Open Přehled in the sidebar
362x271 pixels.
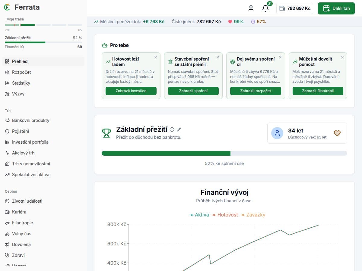pyautogui.click(x=43, y=61)
